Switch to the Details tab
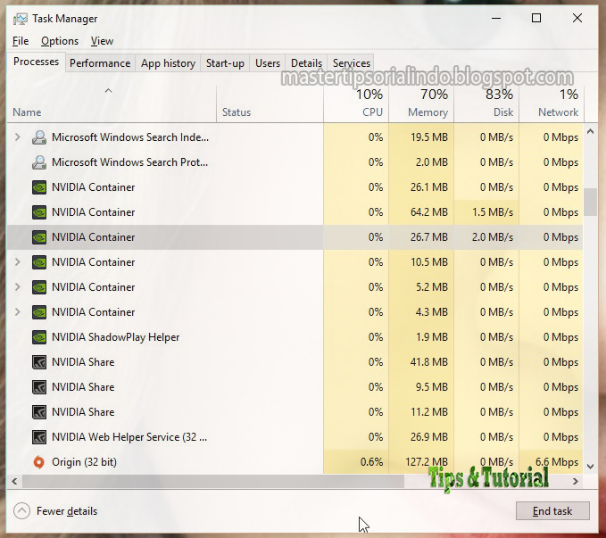Viewport: 606px width, 538px height. click(306, 63)
